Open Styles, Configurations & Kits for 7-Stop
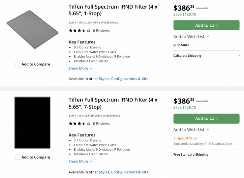 click(124, 172)
